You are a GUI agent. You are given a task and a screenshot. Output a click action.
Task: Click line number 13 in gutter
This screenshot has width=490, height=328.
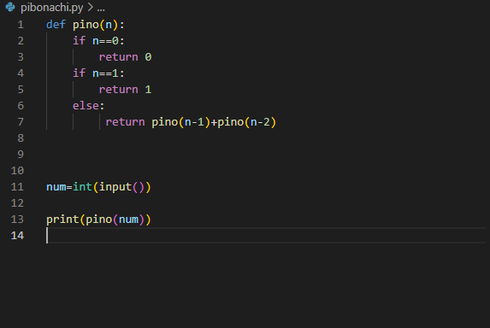pyautogui.click(x=17, y=220)
